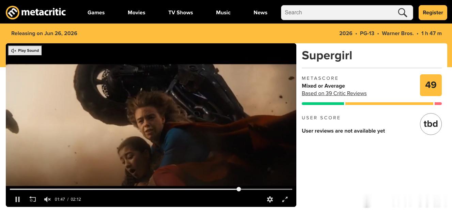452x212 pixels.
Task: Open the News menu
Action: pos(260,13)
